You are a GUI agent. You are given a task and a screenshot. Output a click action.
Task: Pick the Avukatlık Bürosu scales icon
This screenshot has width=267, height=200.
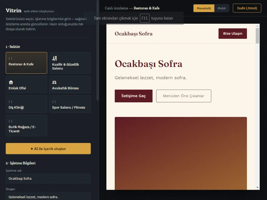point(54,82)
